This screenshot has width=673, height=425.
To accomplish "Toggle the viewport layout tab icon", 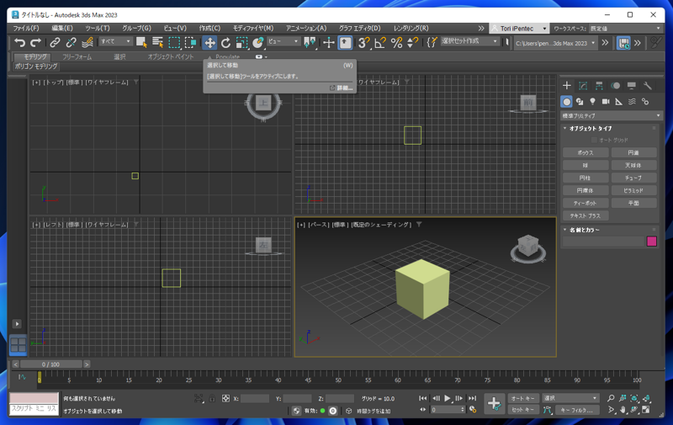I will pos(18,345).
